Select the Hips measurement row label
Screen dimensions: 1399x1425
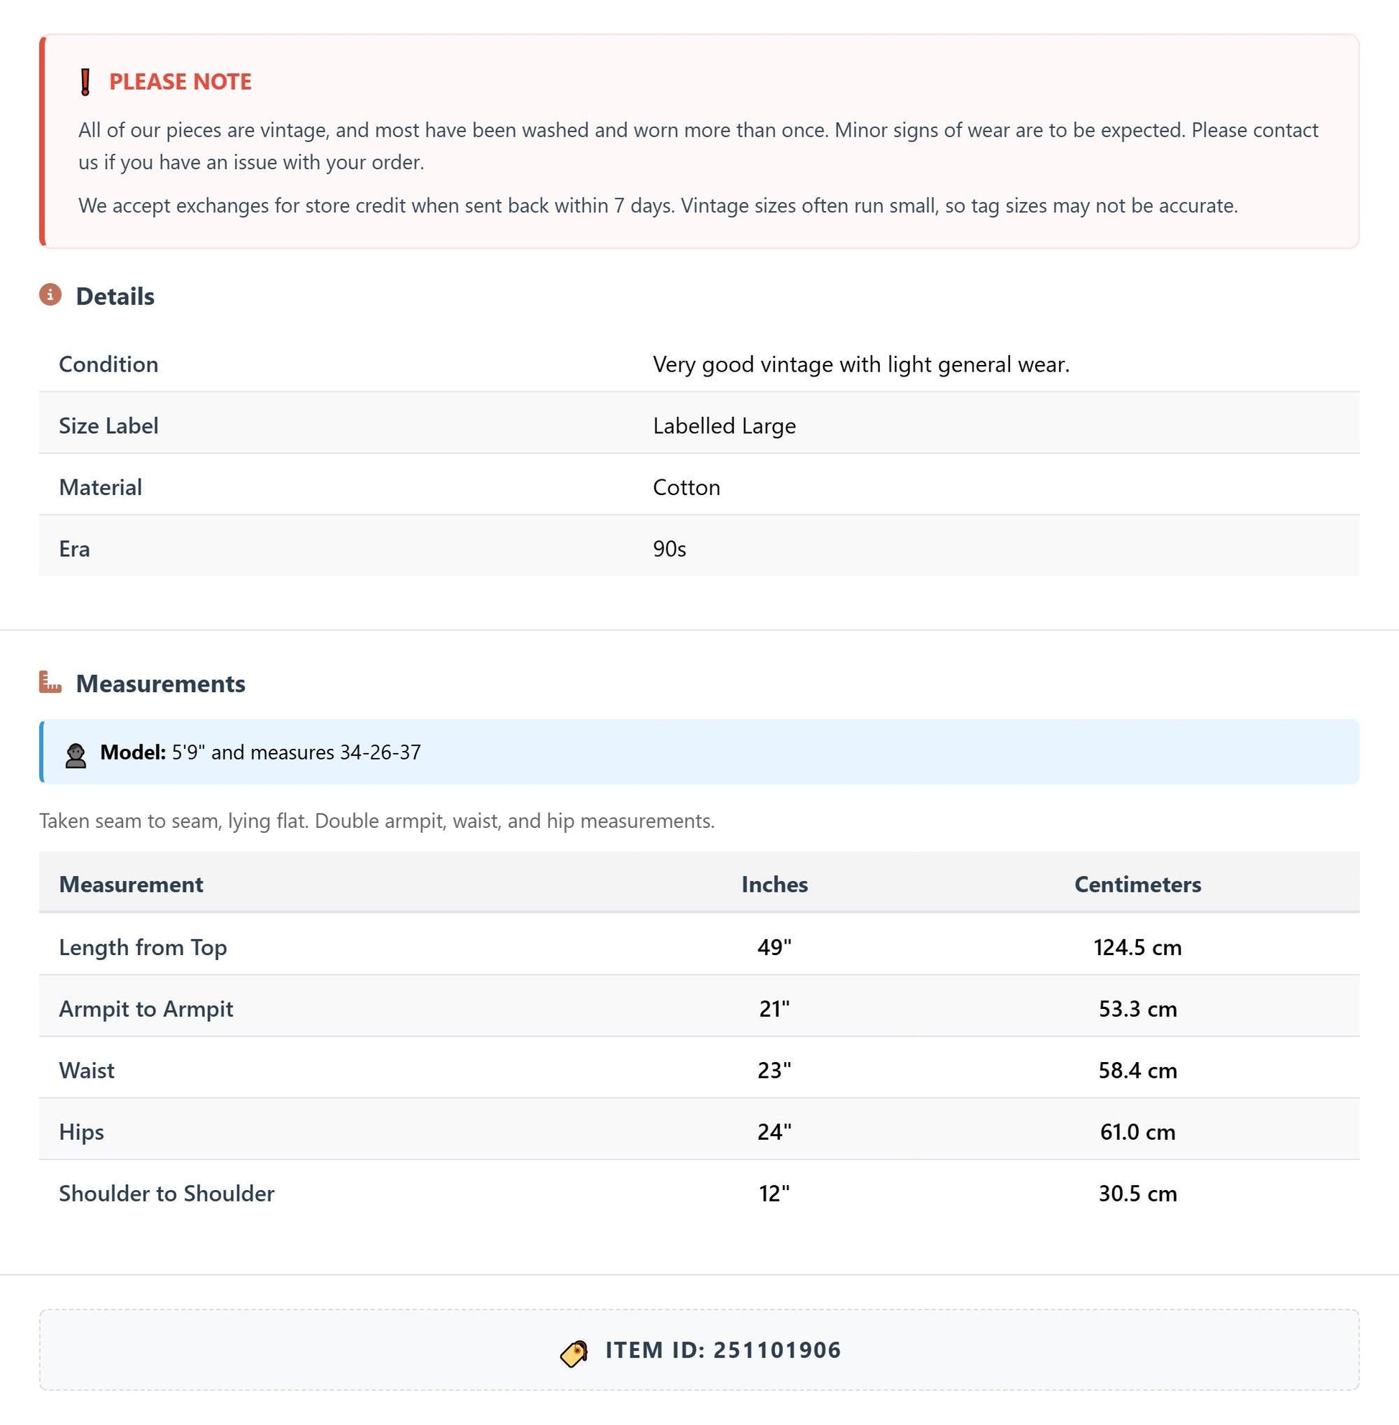click(x=81, y=1132)
